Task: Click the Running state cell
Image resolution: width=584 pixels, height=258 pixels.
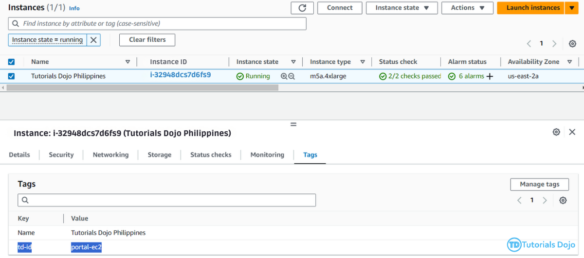Action: [x=253, y=76]
